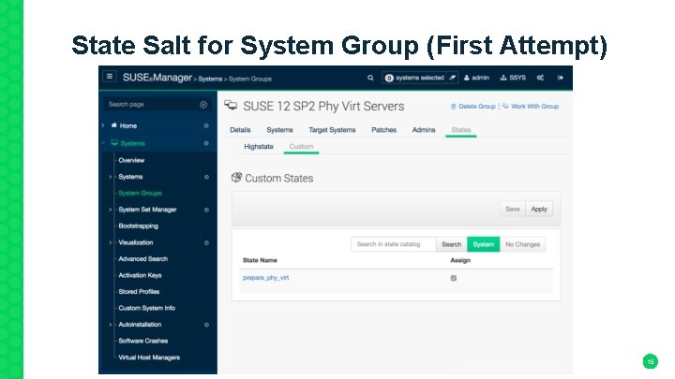
Task: Expand the Systems submenu chevron
Action: point(111,177)
